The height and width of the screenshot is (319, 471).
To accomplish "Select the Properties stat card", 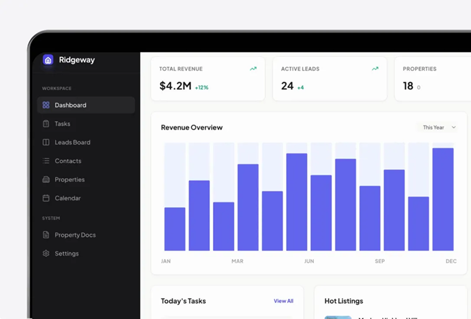I will (433, 79).
